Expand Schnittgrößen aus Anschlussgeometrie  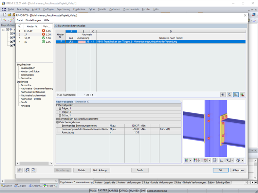tap(57, 119)
